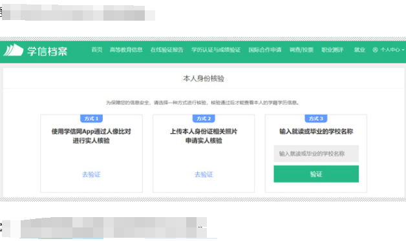Click 去验证 under 方式 1 App verification

[91, 174]
